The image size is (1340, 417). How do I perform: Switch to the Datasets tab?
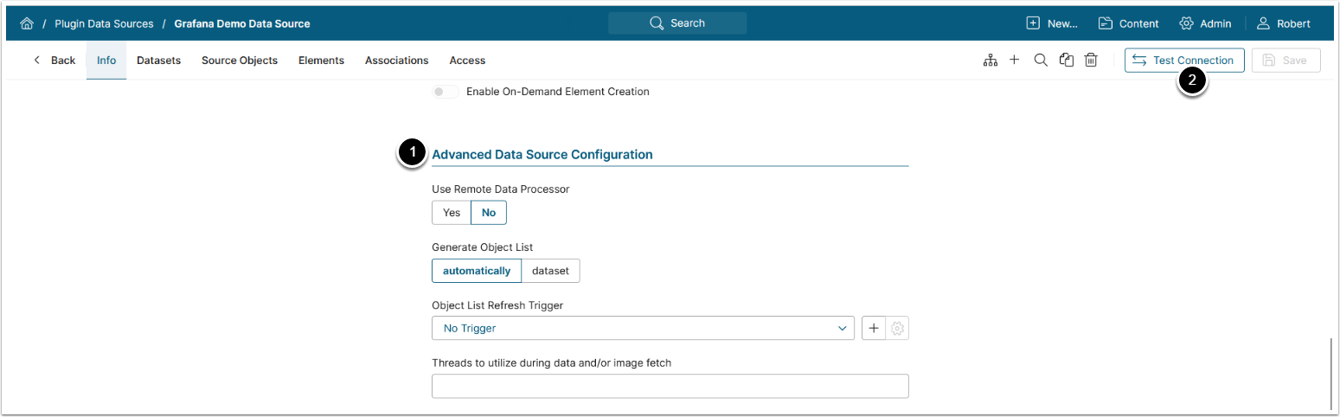point(158,61)
